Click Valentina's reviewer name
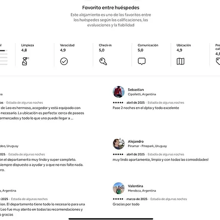This screenshot has height=220, width=220. [x=135, y=186]
